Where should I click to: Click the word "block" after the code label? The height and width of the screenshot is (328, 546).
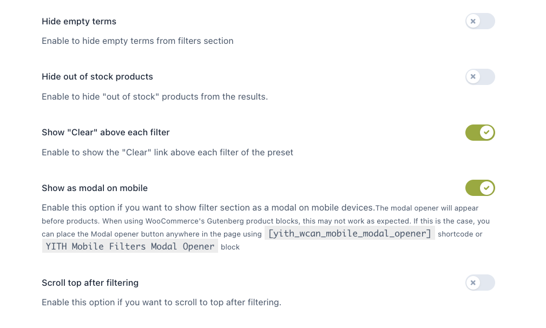coord(231,247)
